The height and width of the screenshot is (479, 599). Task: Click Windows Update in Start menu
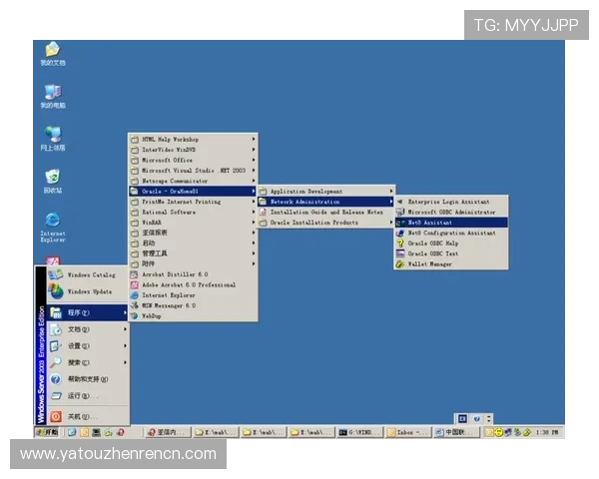click(90, 291)
